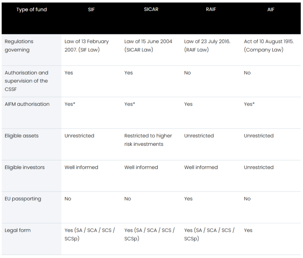
Task: Click the Eligible investors row label
Action: (x=24, y=167)
